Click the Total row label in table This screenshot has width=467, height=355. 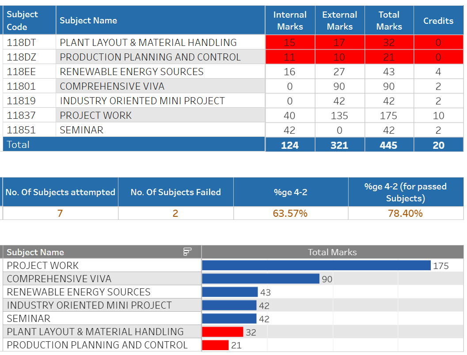[x=18, y=145]
